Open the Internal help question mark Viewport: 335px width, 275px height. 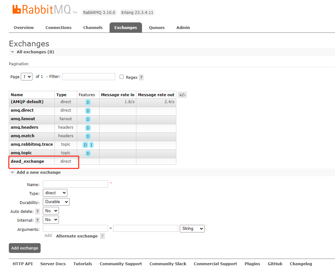coord(37,220)
